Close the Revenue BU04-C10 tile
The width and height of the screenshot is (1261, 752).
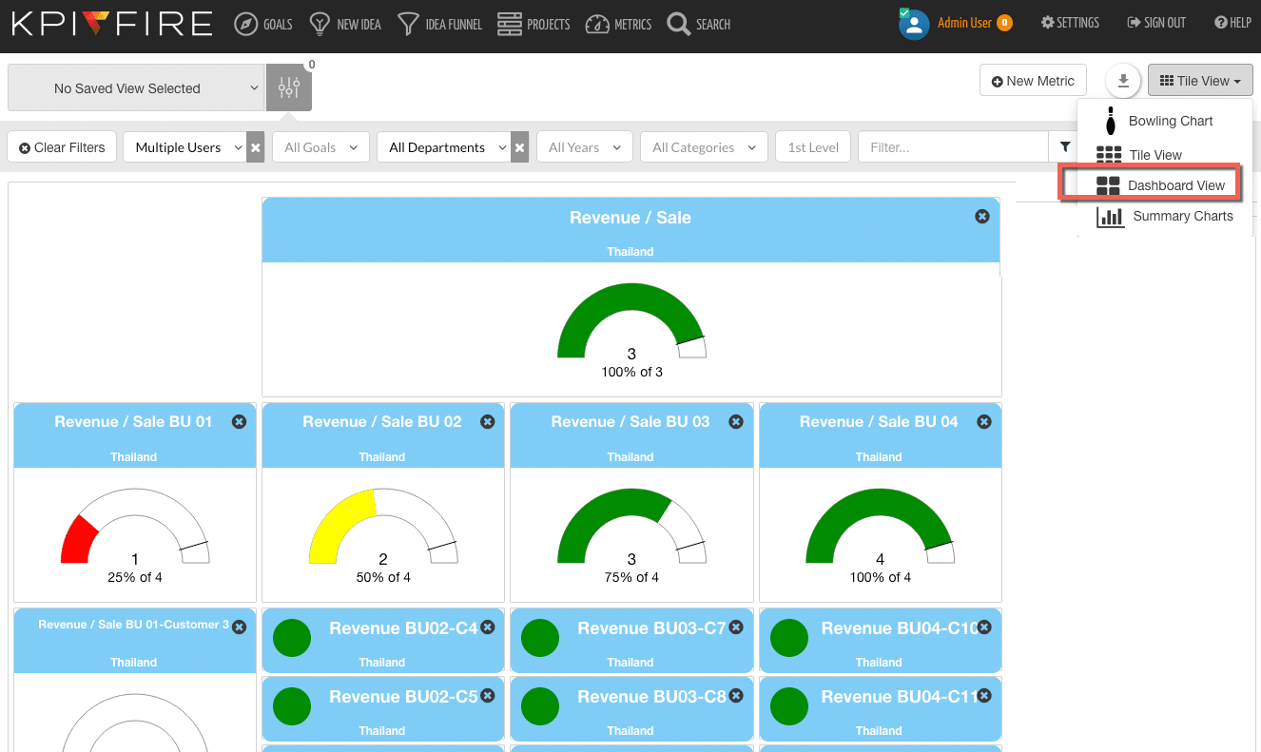[984, 627]
